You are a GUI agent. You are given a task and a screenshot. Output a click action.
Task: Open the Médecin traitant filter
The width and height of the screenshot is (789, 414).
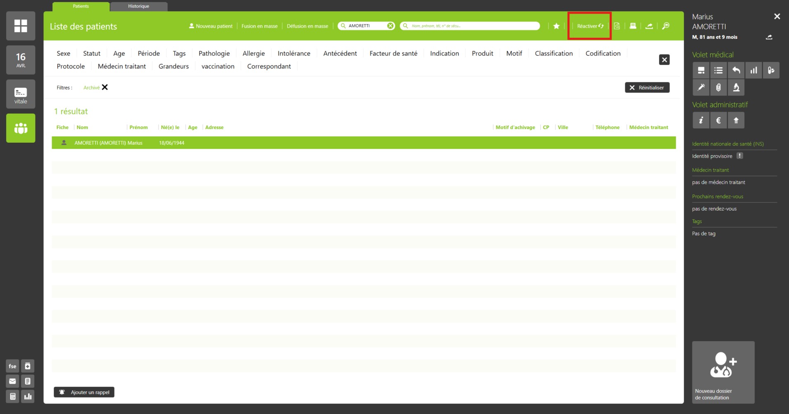coord(122,66)
